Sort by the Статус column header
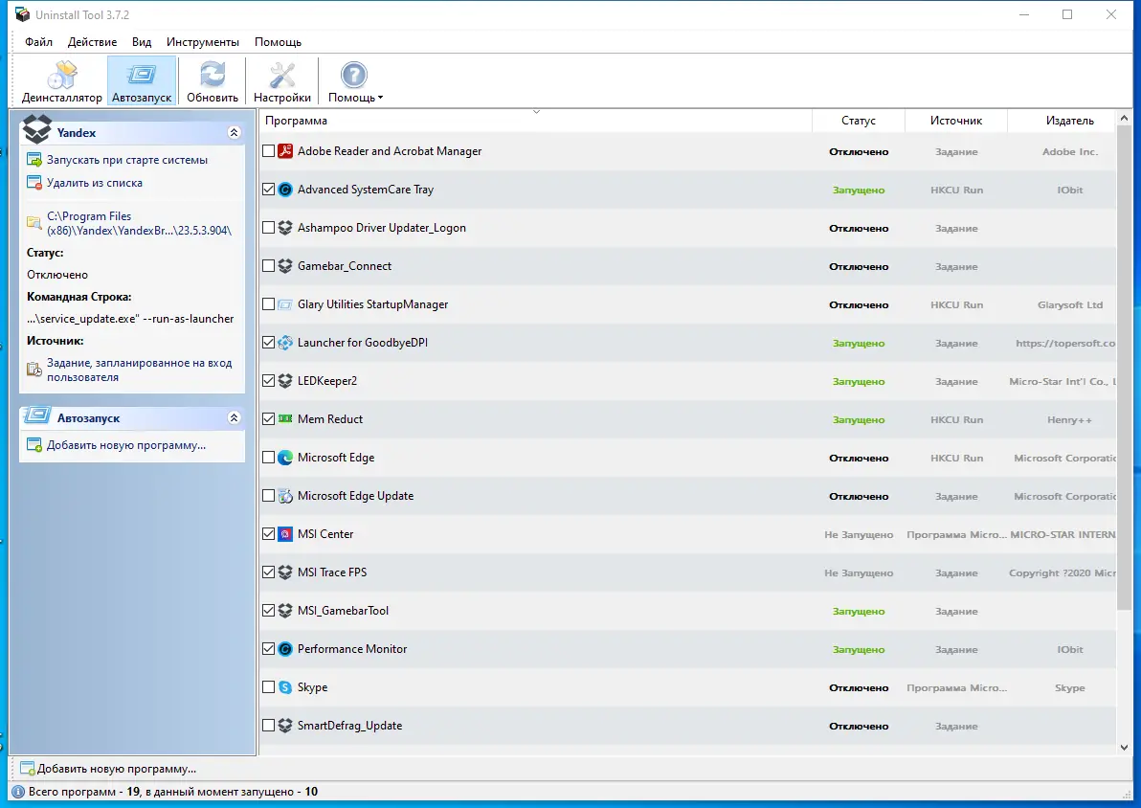Image resolution: width=1141 pixels, height=808 pixels. 859,121
